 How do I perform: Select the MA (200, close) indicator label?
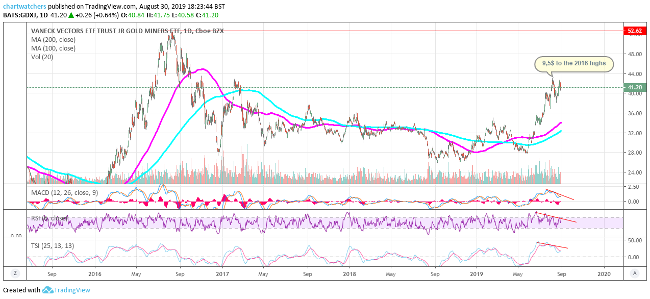point(53,39)
